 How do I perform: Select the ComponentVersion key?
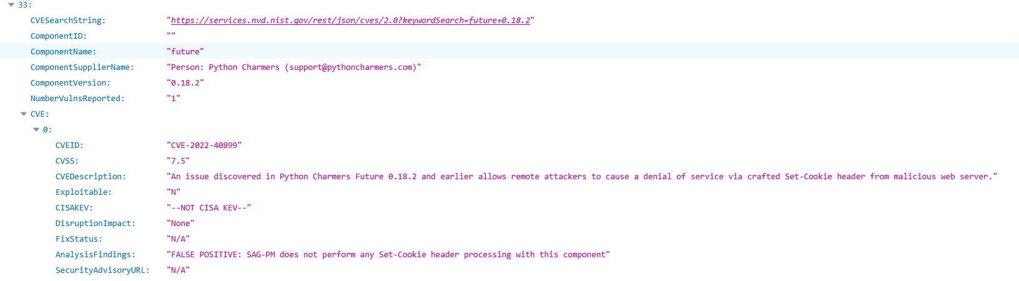71,83
